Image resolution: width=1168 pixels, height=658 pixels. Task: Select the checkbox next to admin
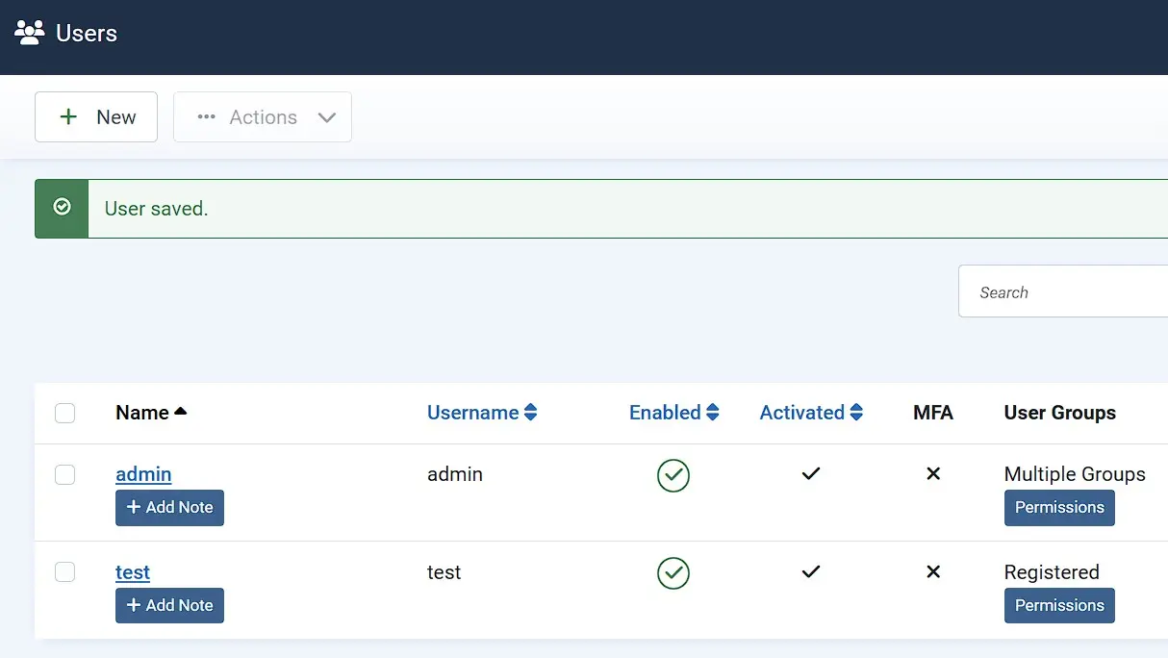[x=64, y=474]
